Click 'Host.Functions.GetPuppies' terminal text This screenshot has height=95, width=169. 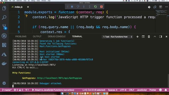point(55,46)
